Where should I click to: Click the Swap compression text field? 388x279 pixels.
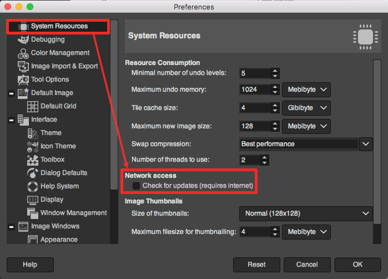click(299, 144)
